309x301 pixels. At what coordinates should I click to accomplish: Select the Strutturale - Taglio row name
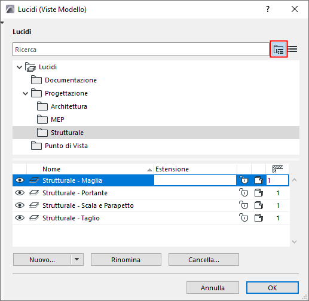71,218
